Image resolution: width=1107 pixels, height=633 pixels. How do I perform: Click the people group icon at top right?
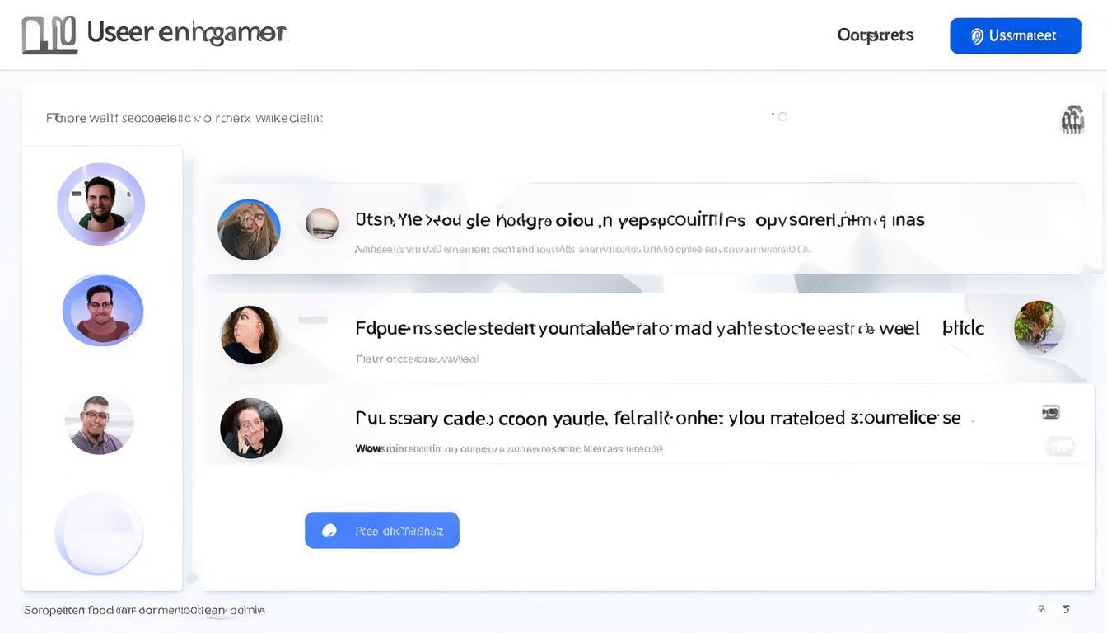[1072, 120]
